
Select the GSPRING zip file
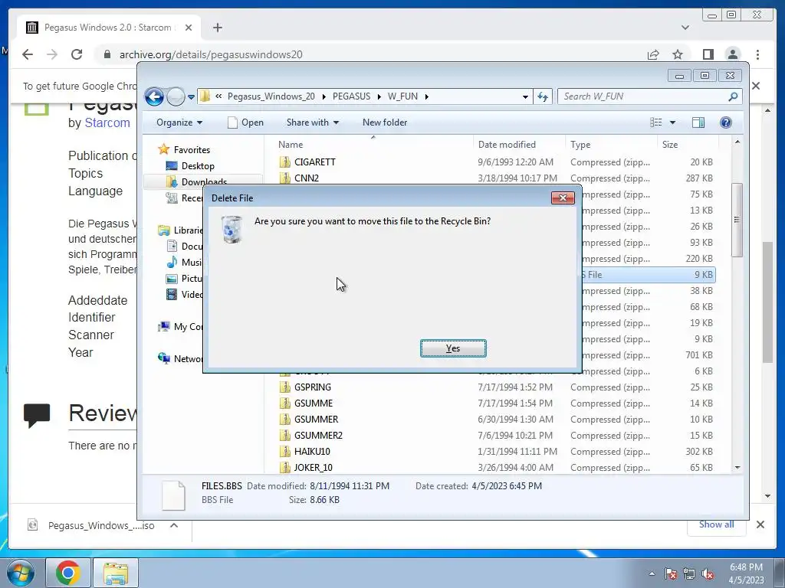tap(313, 387)
